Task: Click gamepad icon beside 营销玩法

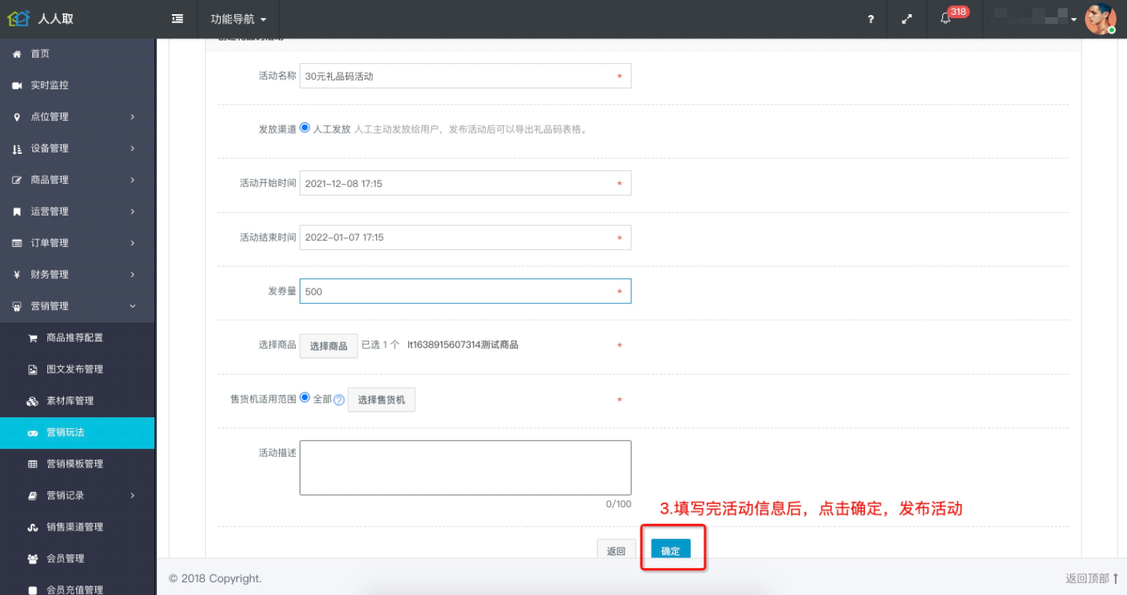Action: 32,433
